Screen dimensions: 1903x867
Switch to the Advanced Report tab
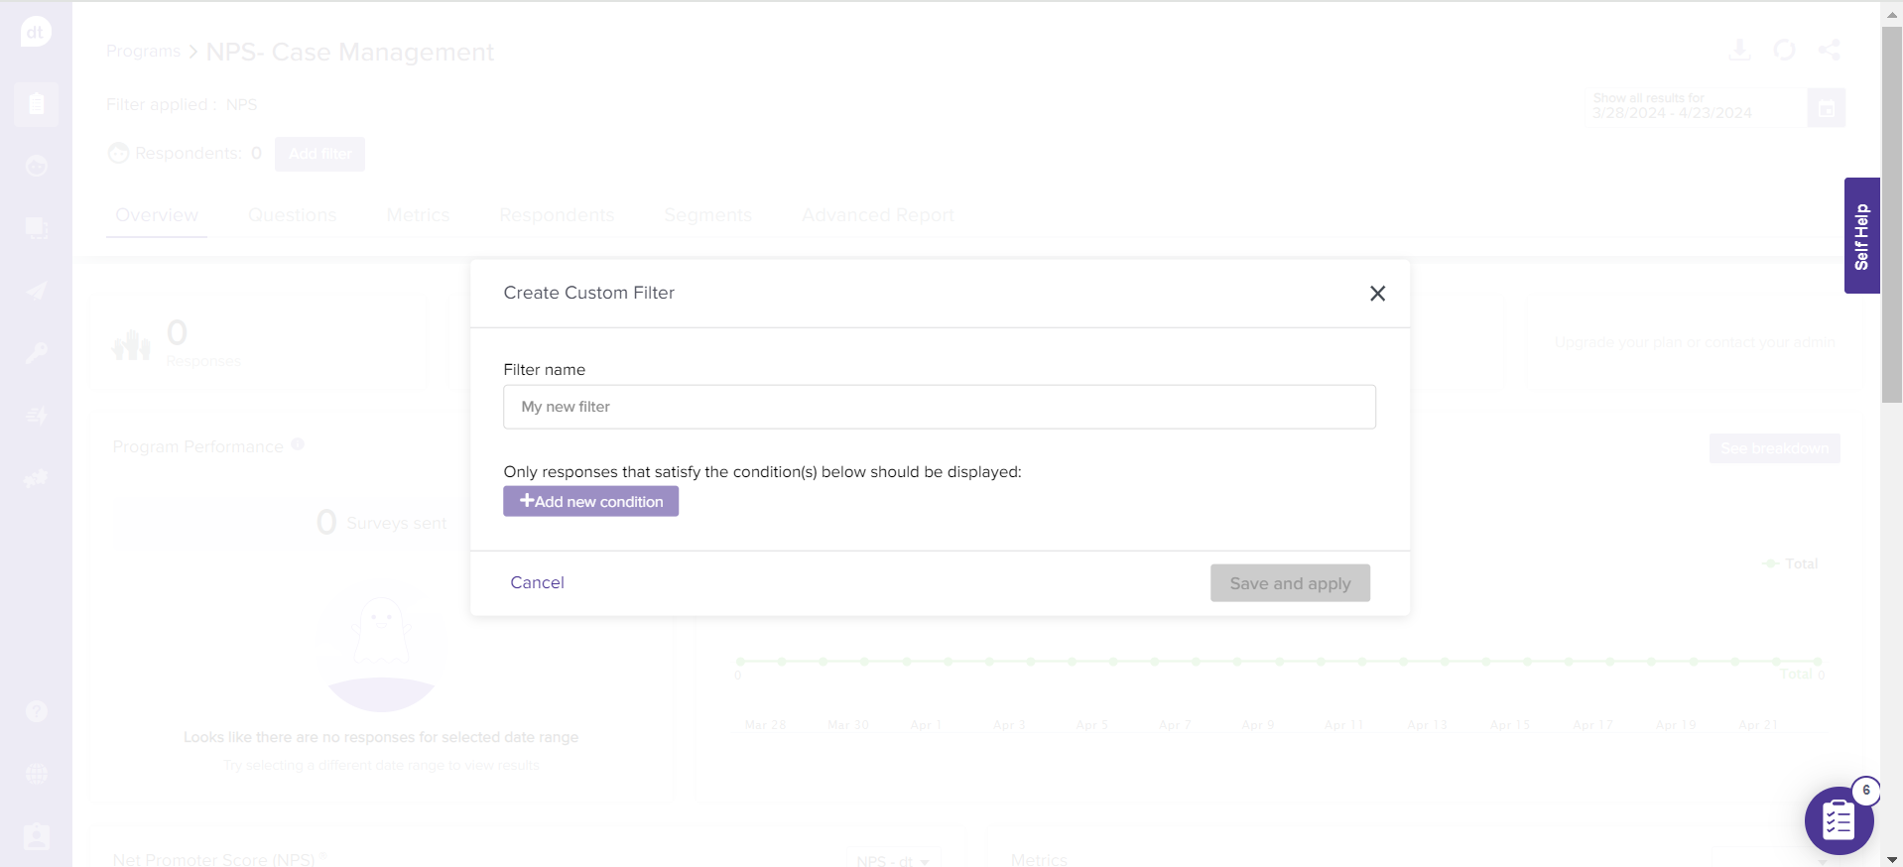coord(877,215)
